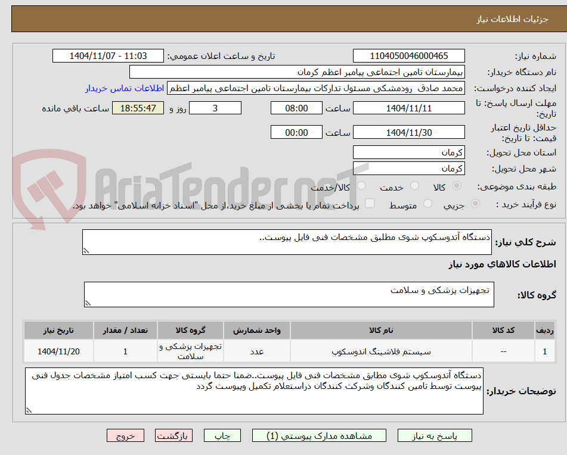Click the resize handle of شرح کلی نیاز box
567x455 pixels.
click(86, 251)
